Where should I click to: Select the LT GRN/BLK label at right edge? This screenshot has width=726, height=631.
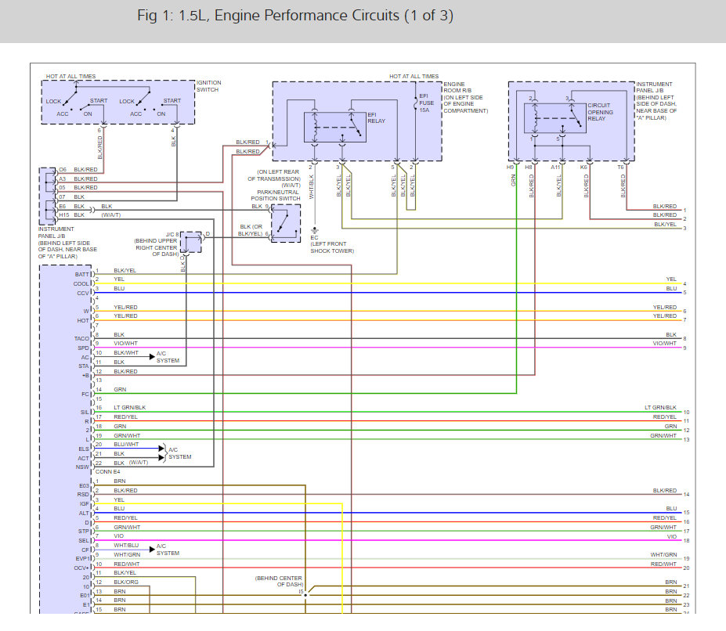click(x=660, y=408)
